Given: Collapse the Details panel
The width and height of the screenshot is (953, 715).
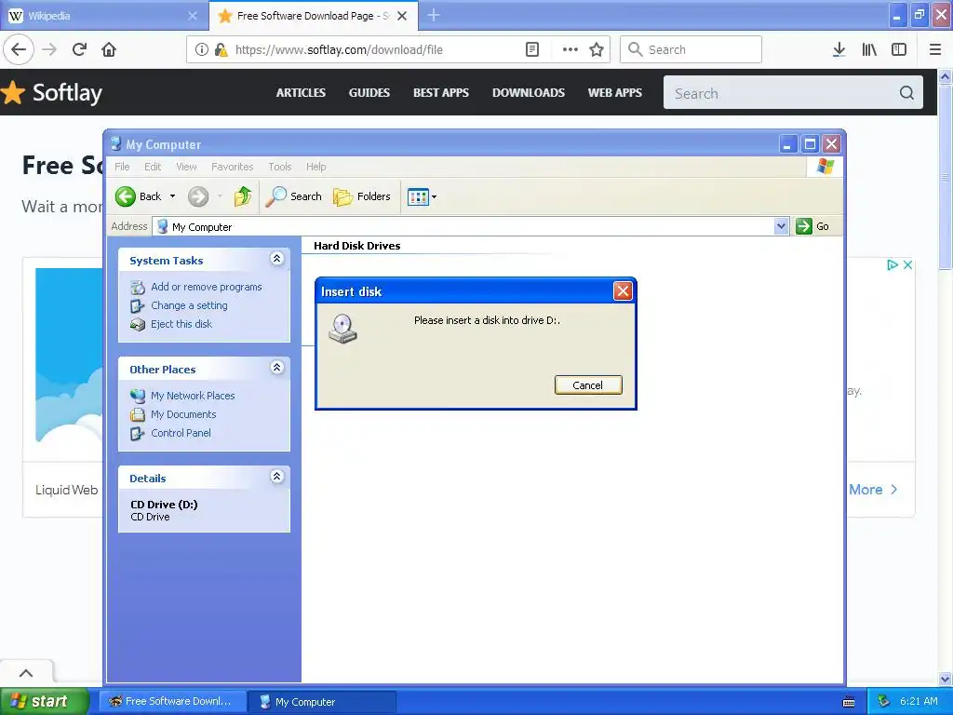Looking at the screenshot, I should pyautogui.click(x=276, y=477).
